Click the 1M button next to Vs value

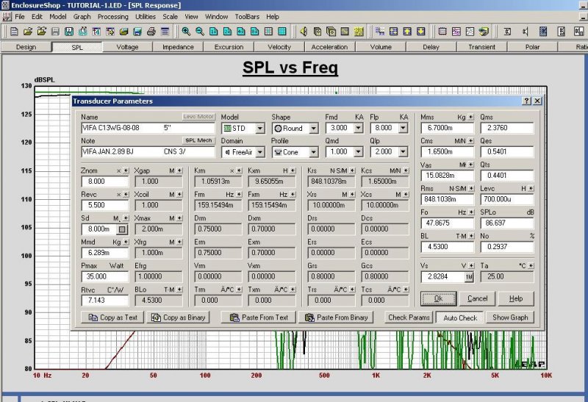[469, 277]
